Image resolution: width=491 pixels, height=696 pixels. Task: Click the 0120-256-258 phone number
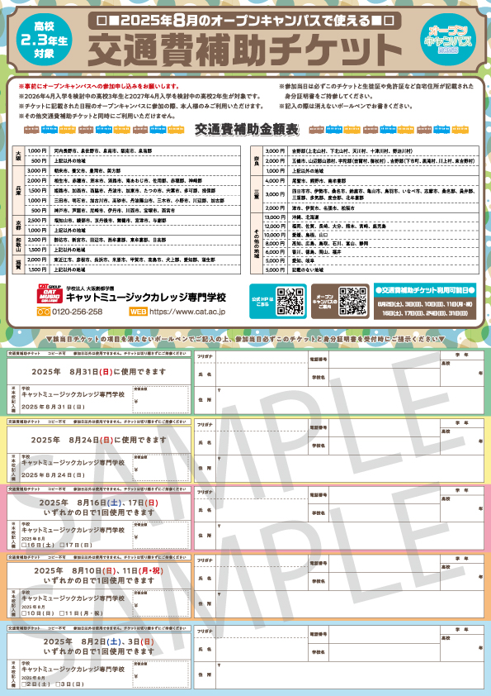pos(77,312)
